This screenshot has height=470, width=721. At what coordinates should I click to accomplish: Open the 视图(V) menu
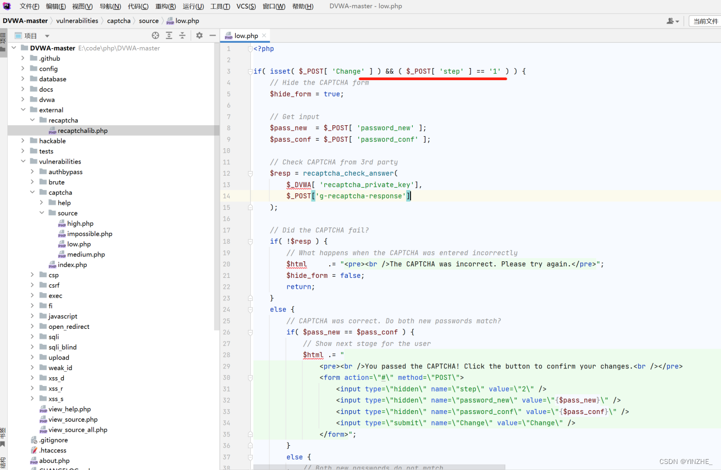(x=82, y=6)
